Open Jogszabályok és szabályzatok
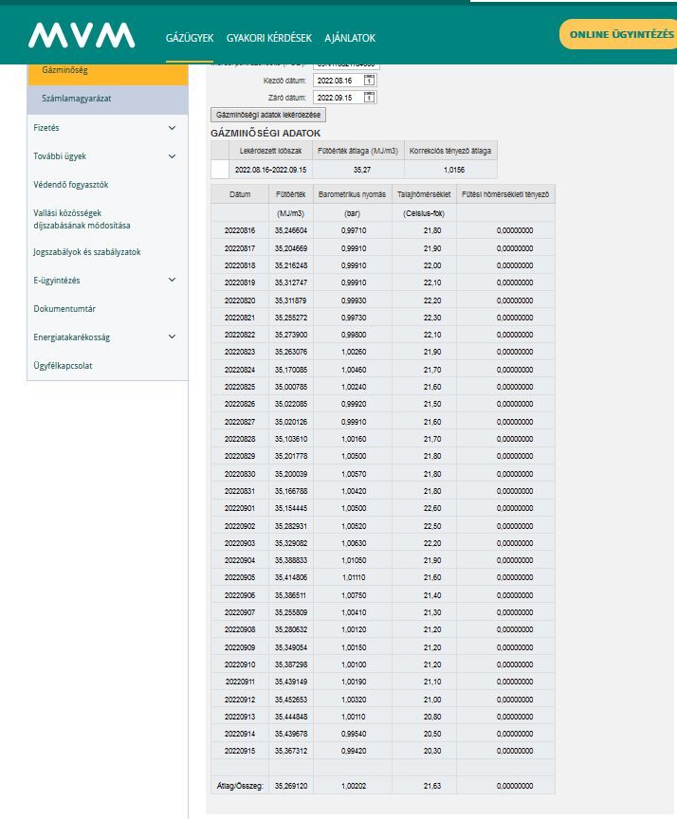Screen dimensions: 677x819 pyautogui.click(x=86, y=252)
